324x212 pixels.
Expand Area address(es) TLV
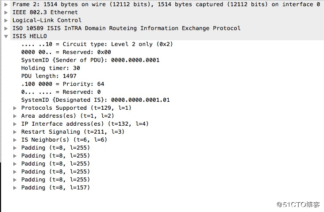point(15,116)
